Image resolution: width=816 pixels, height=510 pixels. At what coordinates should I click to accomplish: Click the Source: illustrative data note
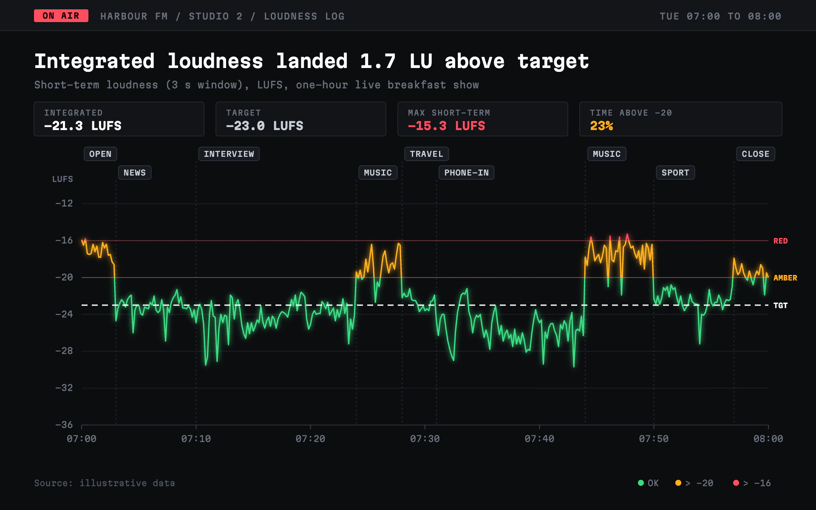coord(105,483)
